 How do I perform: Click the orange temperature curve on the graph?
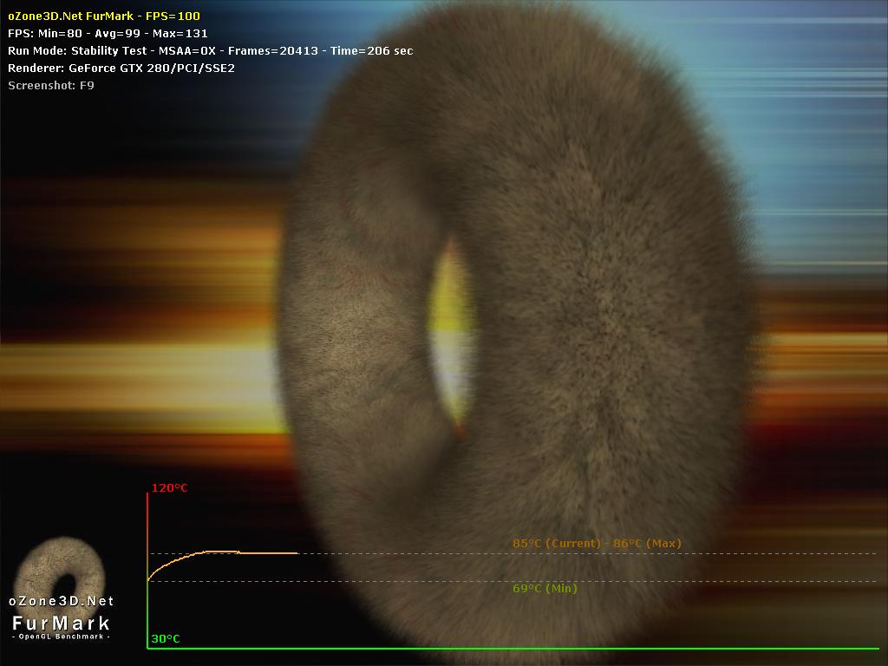(221, 552)
